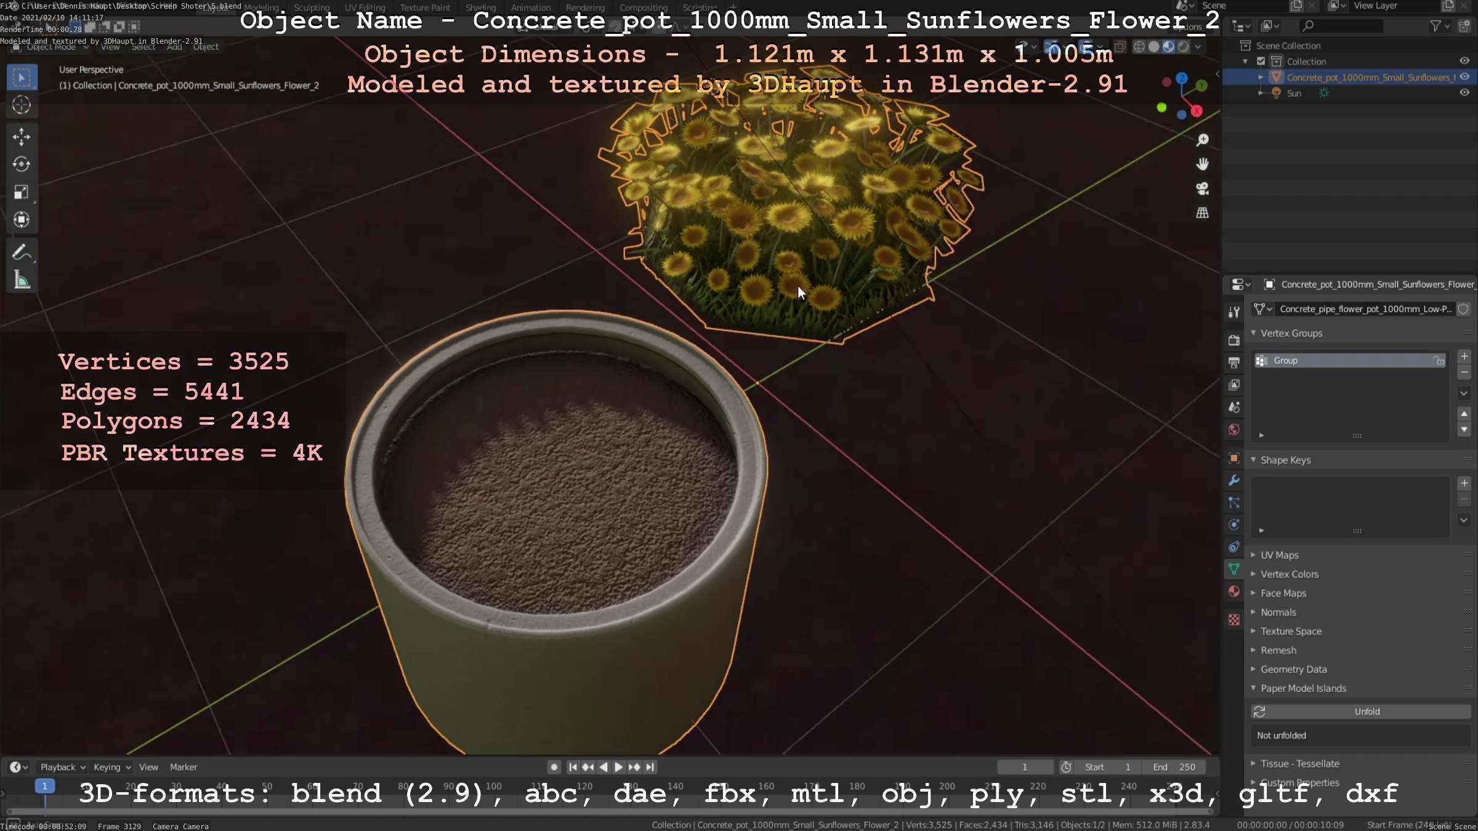Click the new collection icon in outliner
The width and height of the screenshot is (1478, 831).
(x=1464, y=26)
